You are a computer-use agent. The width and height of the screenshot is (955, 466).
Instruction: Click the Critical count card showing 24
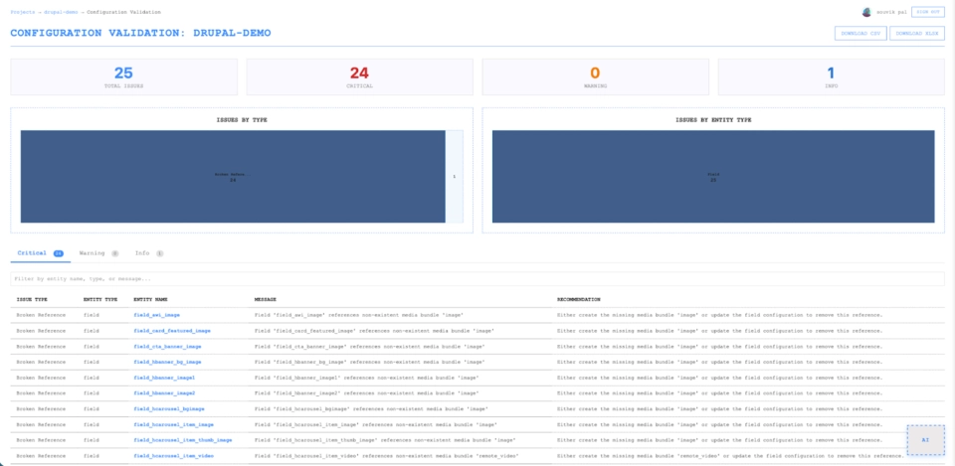[359, 78]
